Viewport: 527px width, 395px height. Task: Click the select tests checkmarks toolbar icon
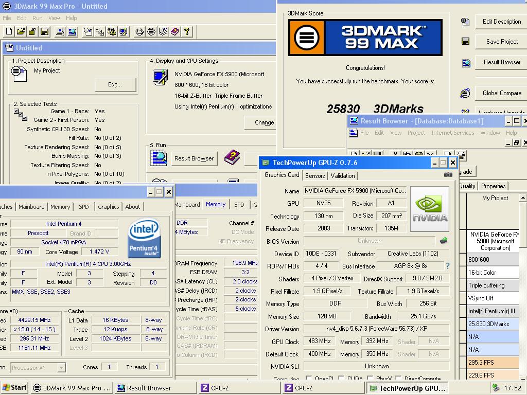[100, 31]
